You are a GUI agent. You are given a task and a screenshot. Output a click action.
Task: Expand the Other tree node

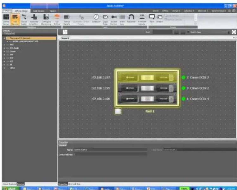(x=4, y=68)
